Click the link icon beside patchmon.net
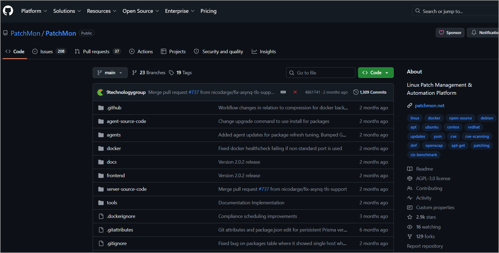 tap(410, 106)
